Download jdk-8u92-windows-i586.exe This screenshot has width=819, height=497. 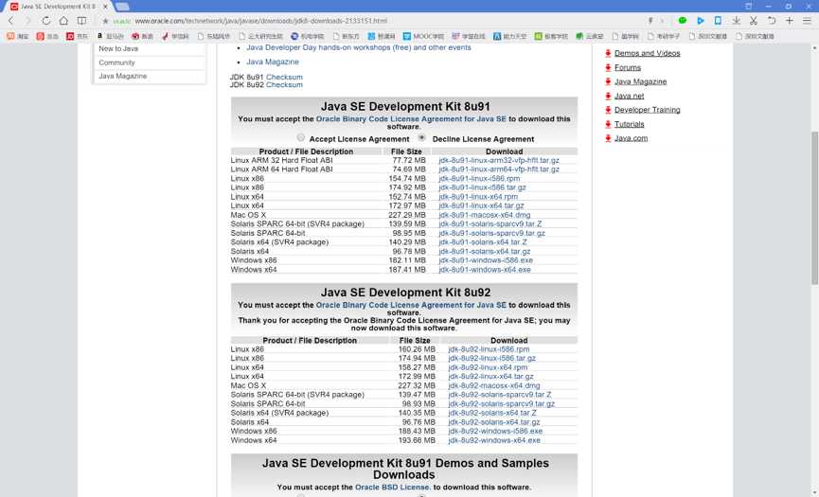pos(495,432)
